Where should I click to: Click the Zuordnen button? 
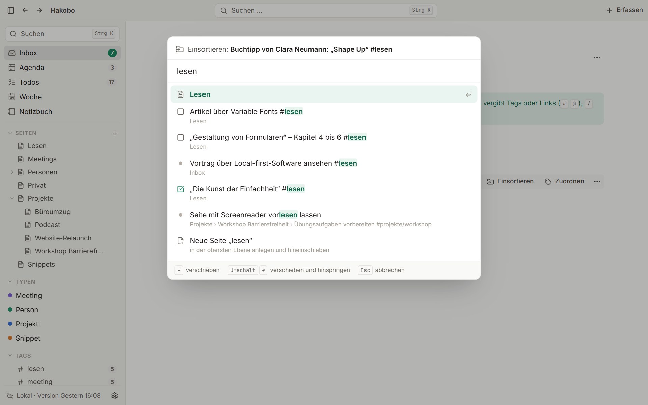[565, 181]
